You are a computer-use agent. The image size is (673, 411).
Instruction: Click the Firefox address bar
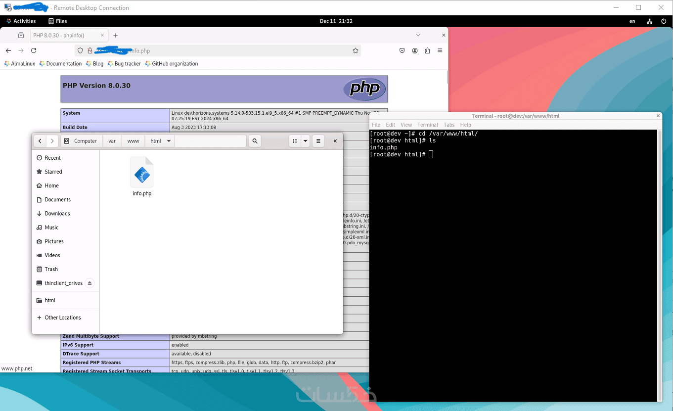pyautogui.click(x=218, y=50)
